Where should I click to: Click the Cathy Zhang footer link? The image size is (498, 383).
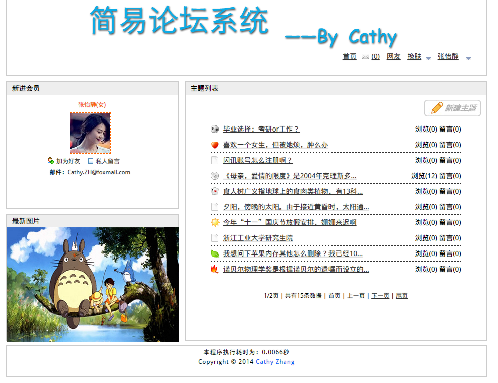(x=275, y=362)
